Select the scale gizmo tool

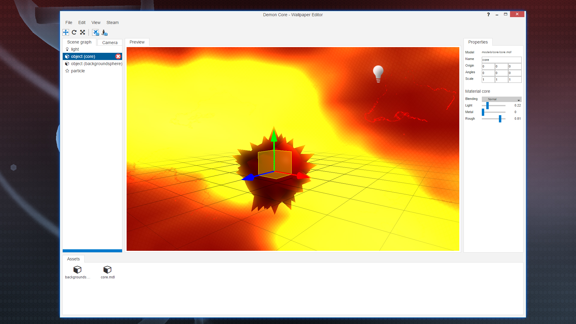(82, 32)
